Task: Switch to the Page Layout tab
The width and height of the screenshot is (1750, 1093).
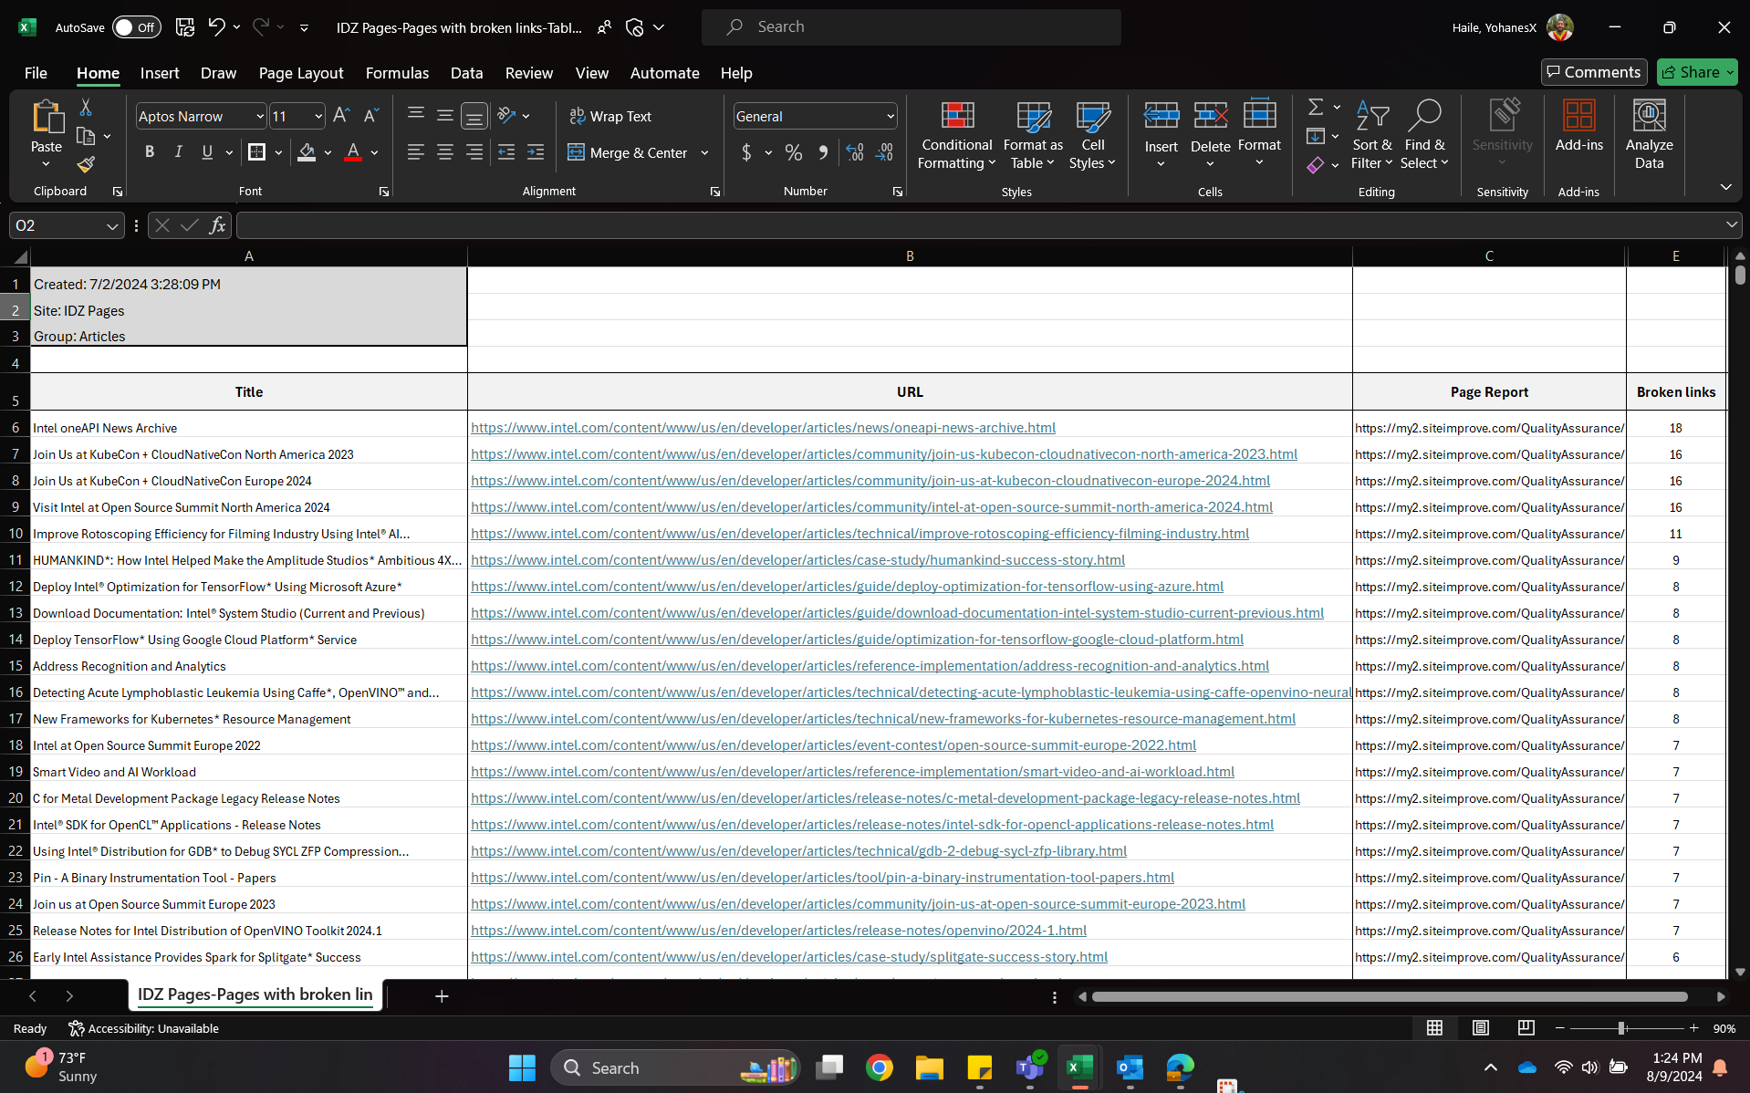Action: (x=301, y=73)
